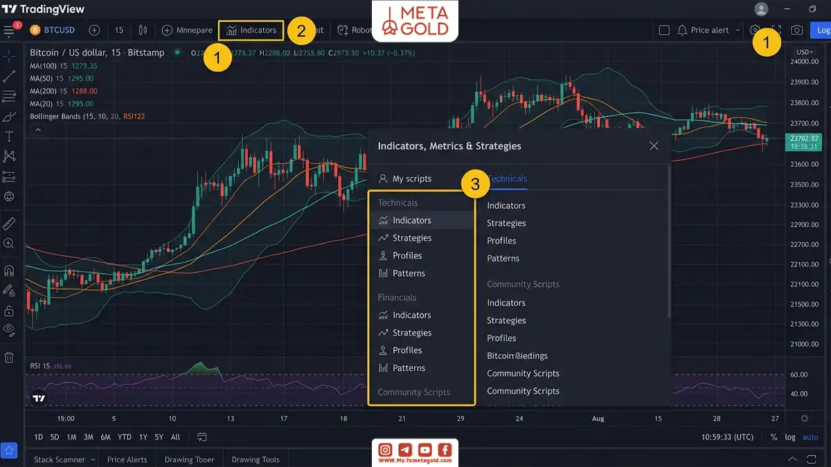Open My scripts in the dialog
The width and height of the screenshot is (831, 467).
click(405, 178)
